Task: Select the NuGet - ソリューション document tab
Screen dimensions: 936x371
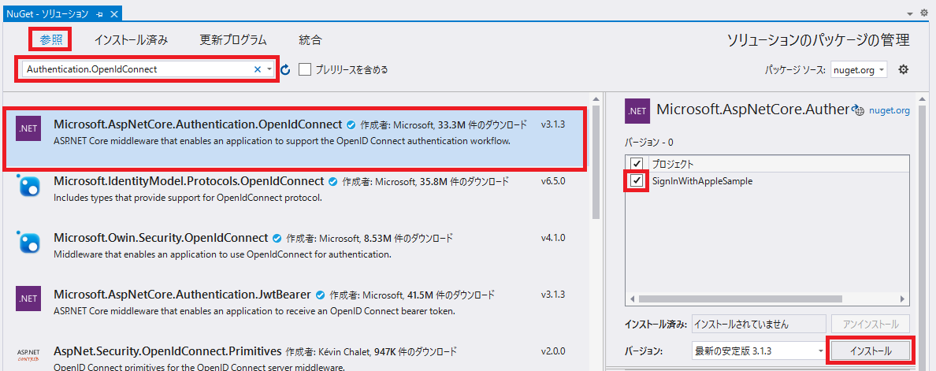Action: (49, 13)
